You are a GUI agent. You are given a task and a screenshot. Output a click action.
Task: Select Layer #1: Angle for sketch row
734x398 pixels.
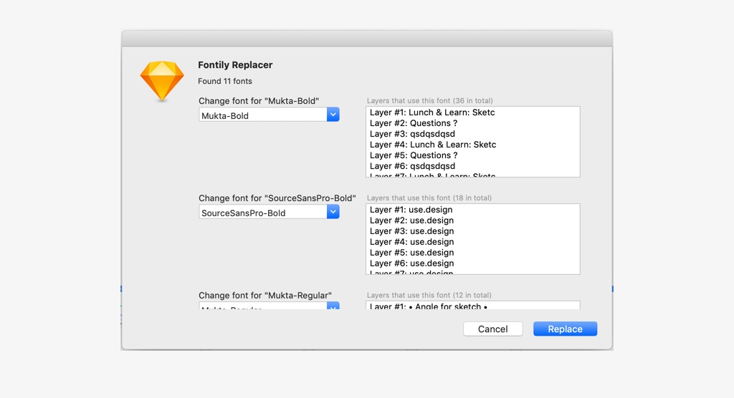pos(473,306)
